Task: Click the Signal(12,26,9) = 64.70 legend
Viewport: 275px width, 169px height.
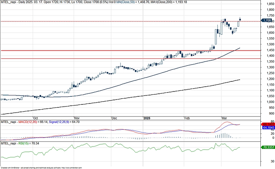Action: click(64, 122)
